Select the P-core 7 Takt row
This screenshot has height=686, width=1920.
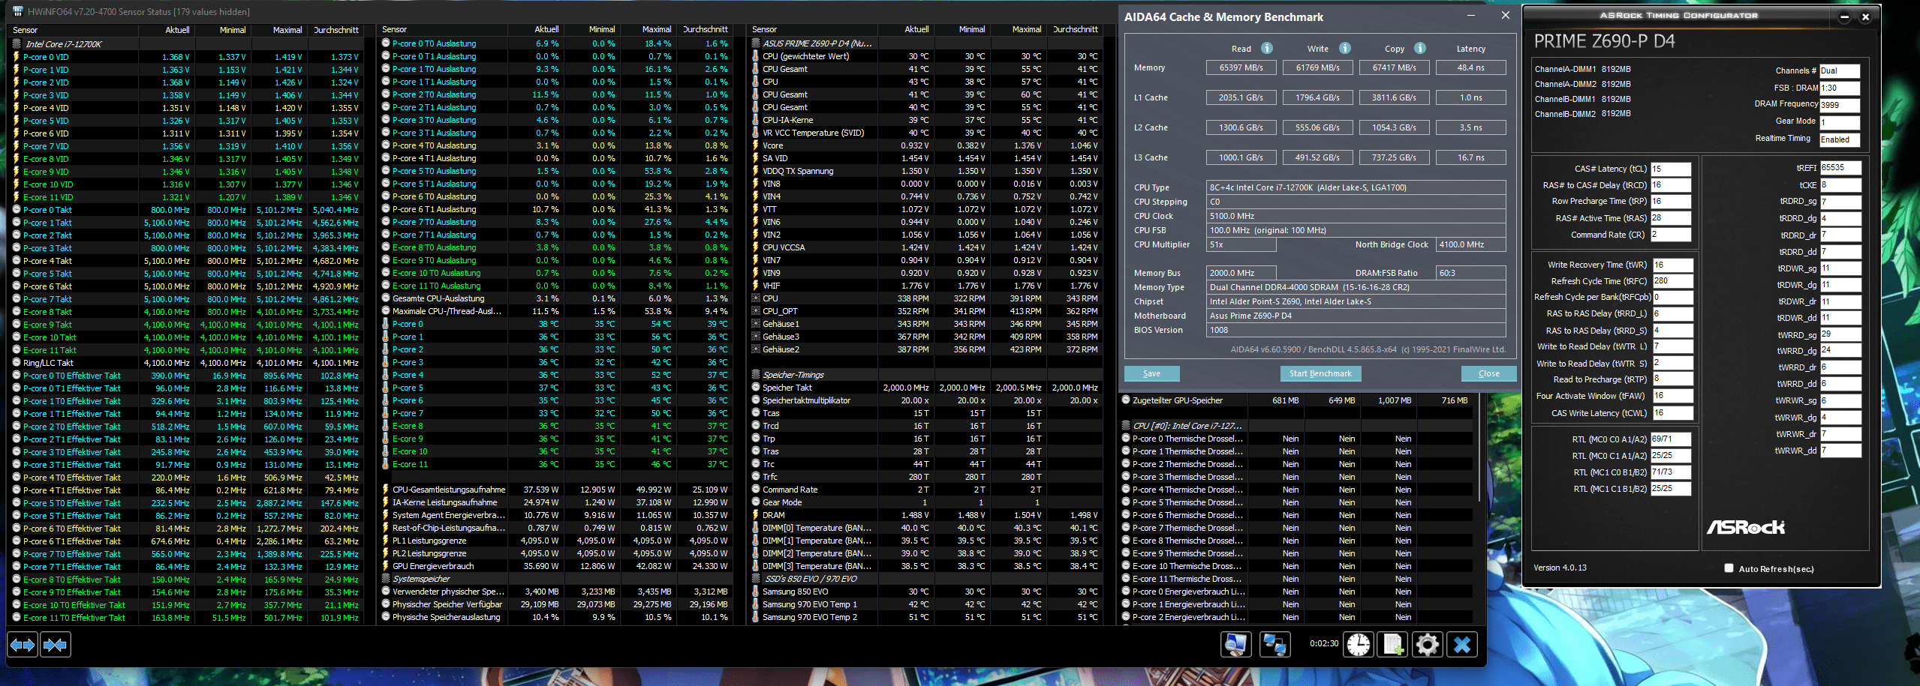pos(186,299)
